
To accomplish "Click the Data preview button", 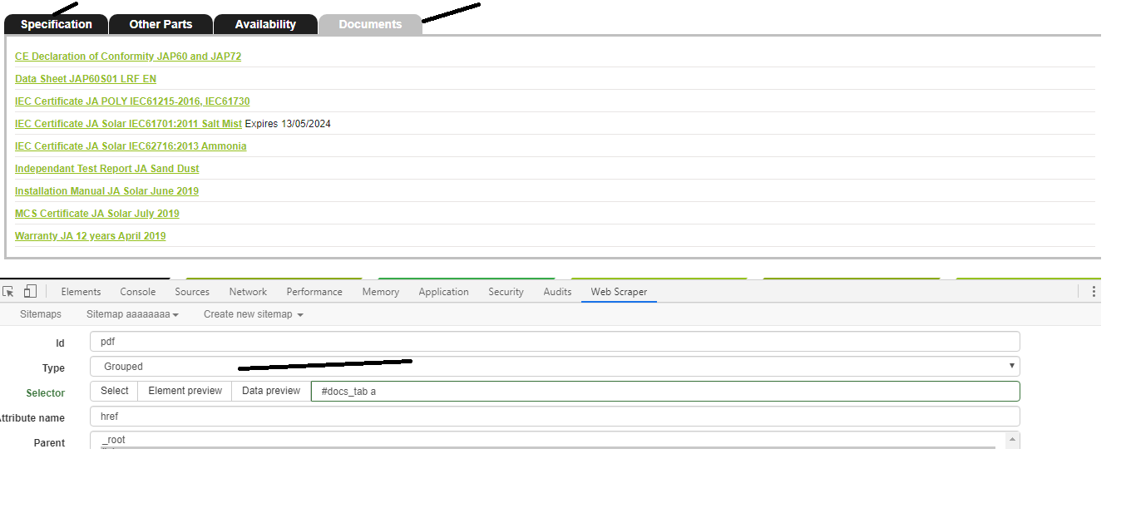I will tap(271, 391).
